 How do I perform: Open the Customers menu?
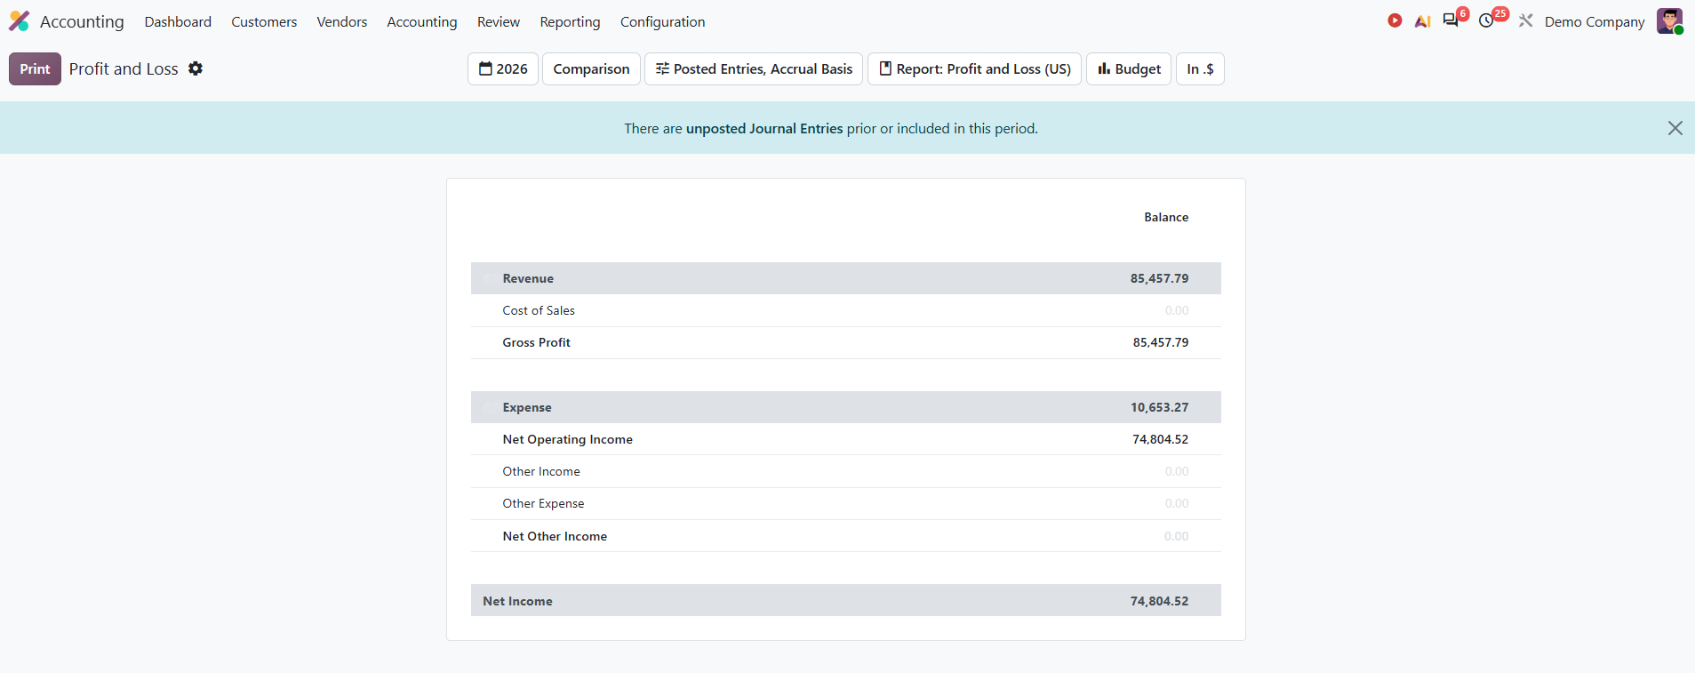264,21
